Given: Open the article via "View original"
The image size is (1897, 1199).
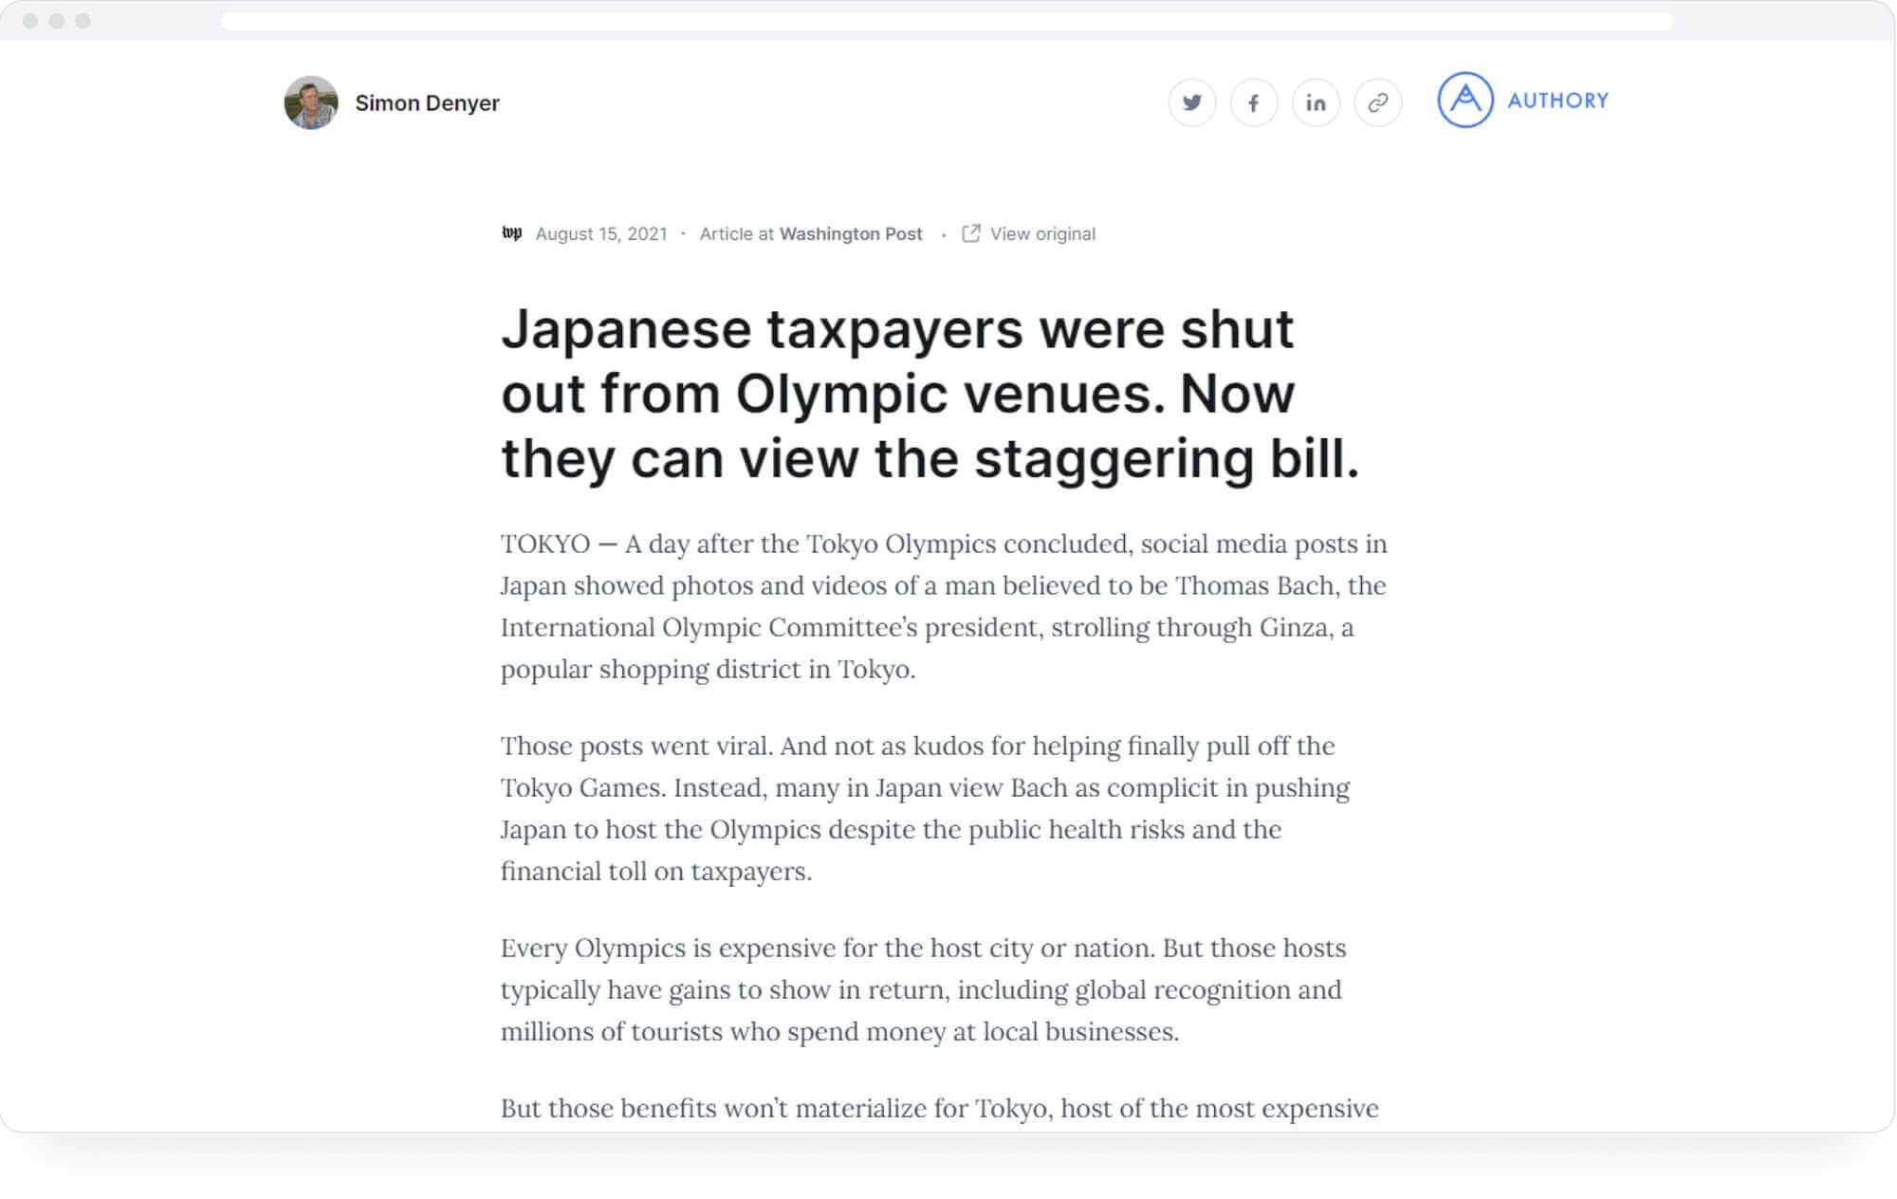Looking at the screenshot, I should pyautogui.click(x=1041, y=233).
